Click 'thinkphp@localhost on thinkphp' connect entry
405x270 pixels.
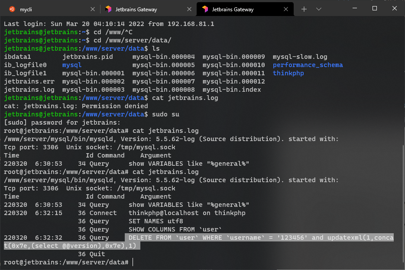187,213
